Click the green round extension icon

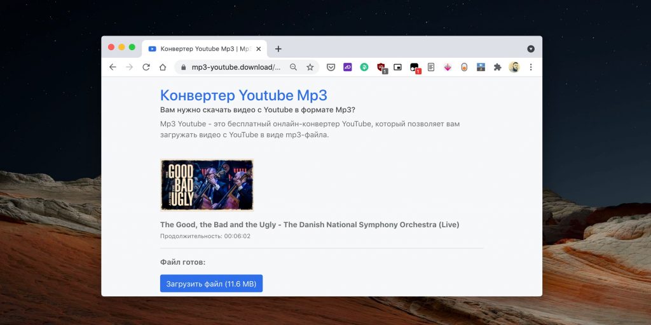364,67
